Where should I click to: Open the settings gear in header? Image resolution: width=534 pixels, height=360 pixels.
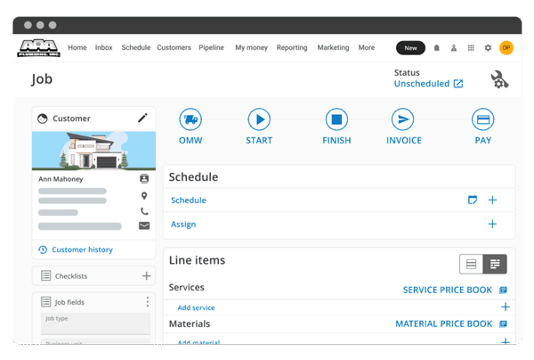[488, 48]
